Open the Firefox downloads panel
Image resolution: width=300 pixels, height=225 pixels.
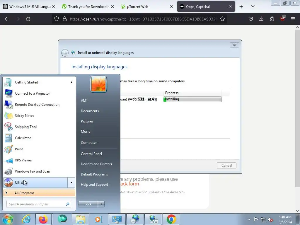[x=261, y=19]
